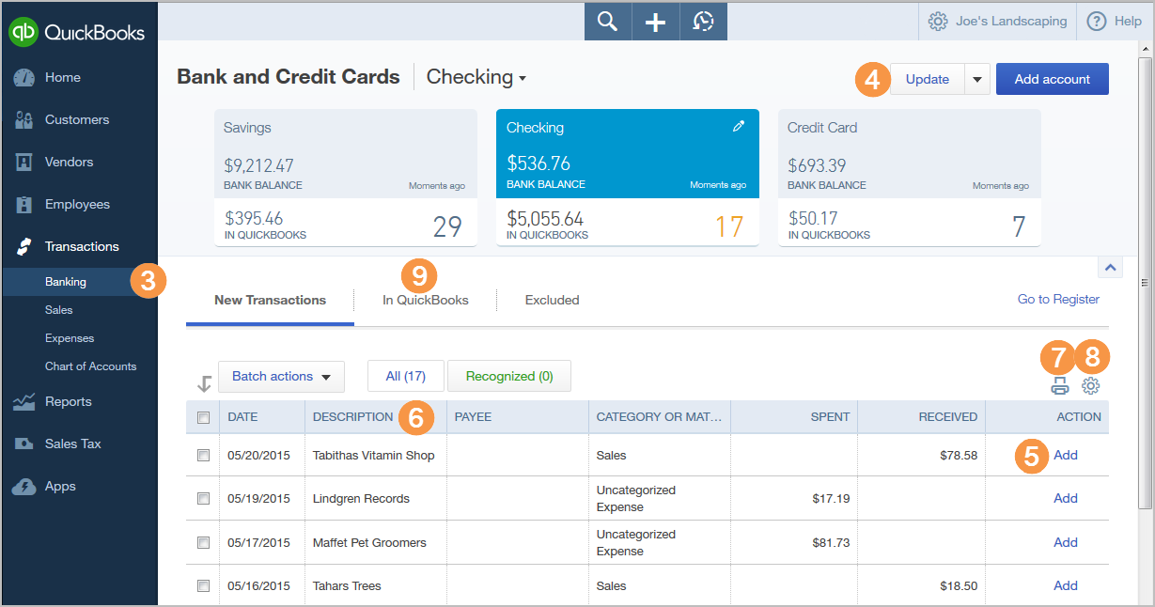Click the Lindgren Records description
Viewport: 1155px width, 607px height.
coord(361,499)
